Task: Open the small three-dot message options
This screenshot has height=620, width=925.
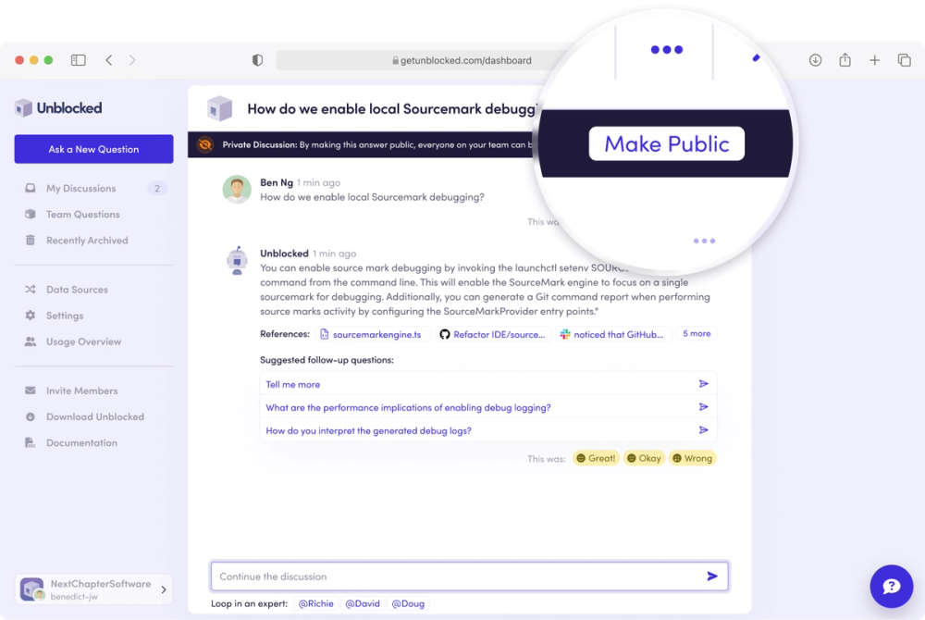Action: click(x=704, y=241)
